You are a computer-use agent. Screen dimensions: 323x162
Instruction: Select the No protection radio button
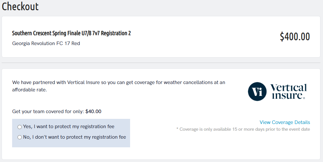(x=19, y=137)
